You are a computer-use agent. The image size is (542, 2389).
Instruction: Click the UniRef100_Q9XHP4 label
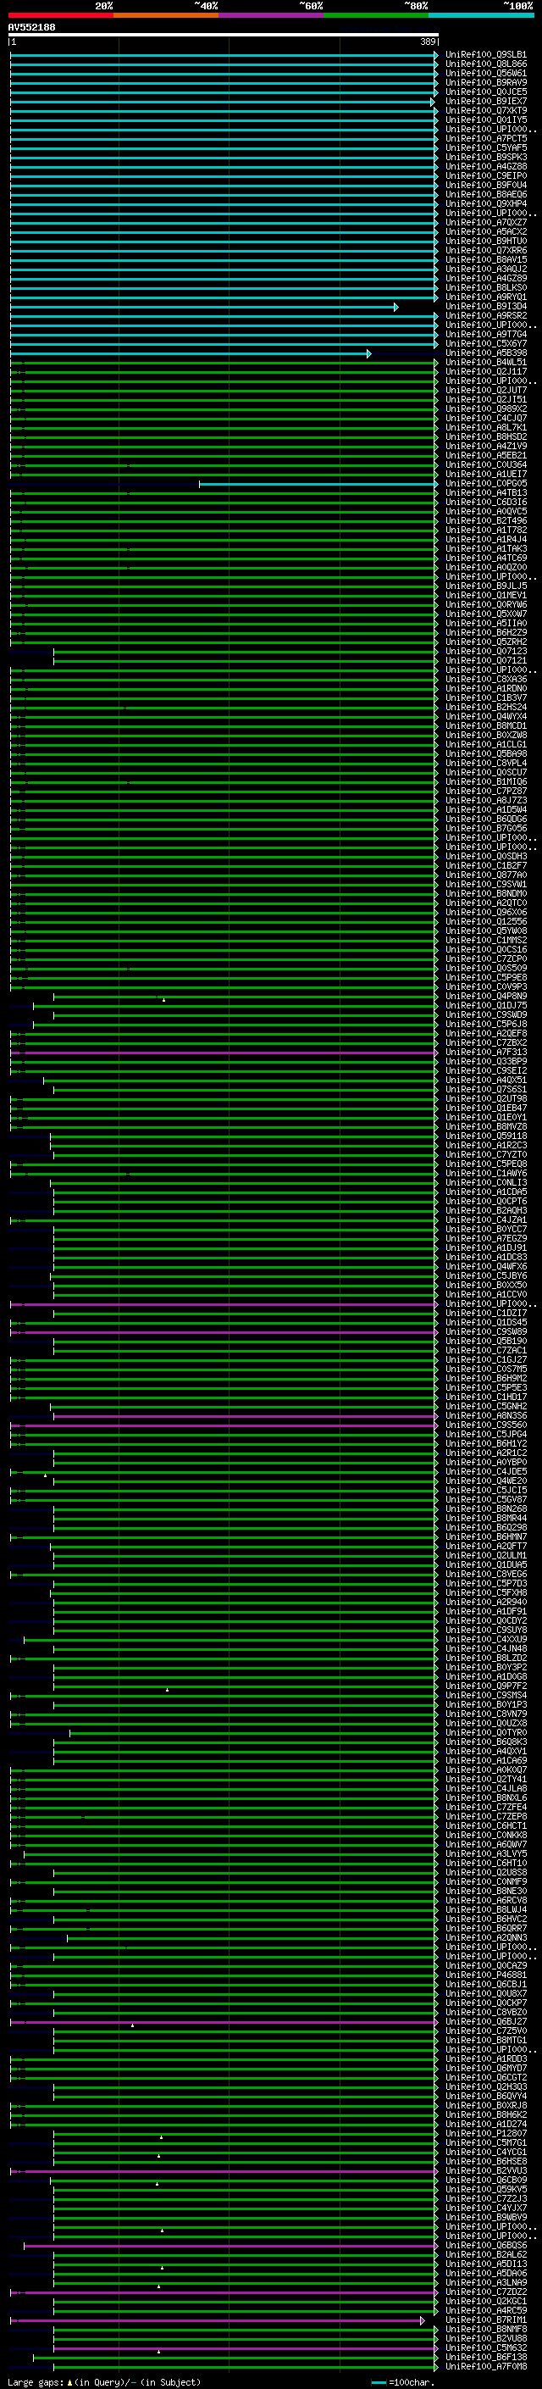pyautogui.click(x=486, y=204)
